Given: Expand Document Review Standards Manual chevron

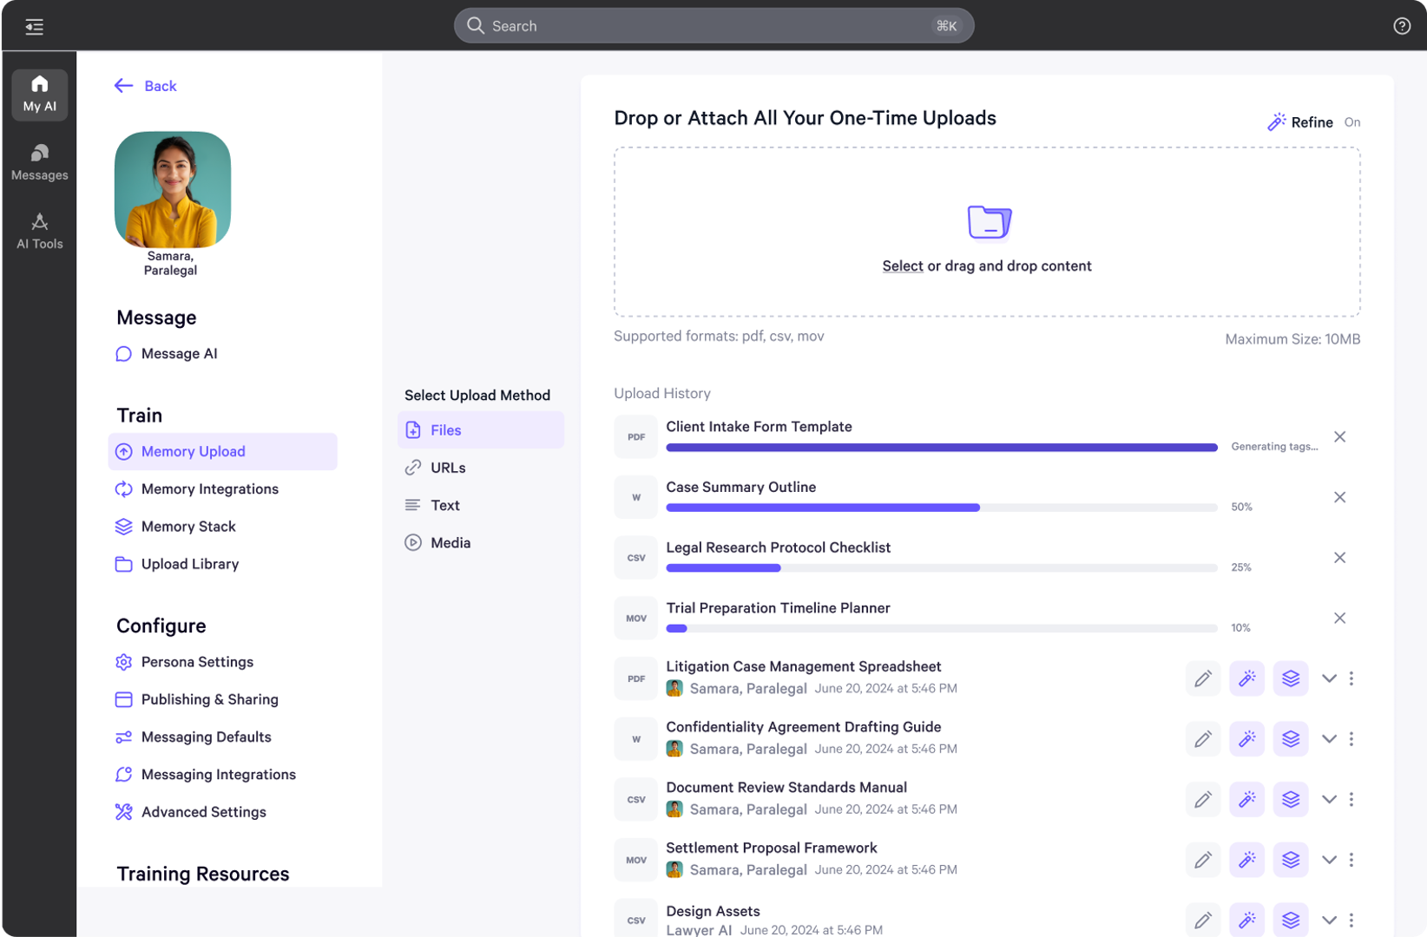Looking at the screenshot, I should click(1329, 799).
